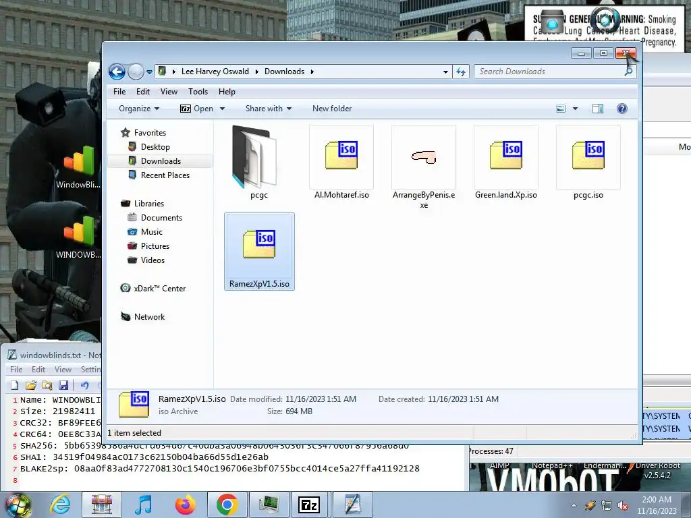The image size is (691, 518).
Task: Open Google Chrome from taskbar
Action: click(227, 505)
